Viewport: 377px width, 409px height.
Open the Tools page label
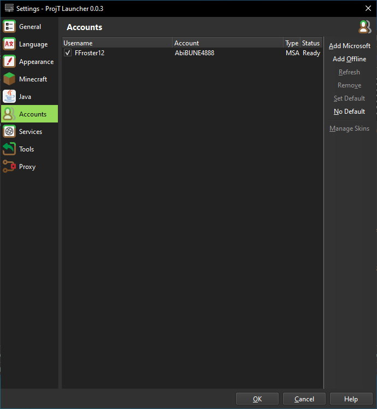[27, 149]
